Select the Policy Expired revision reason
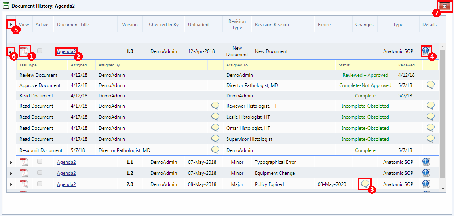 pyautogui.click(x=269, y=184)
